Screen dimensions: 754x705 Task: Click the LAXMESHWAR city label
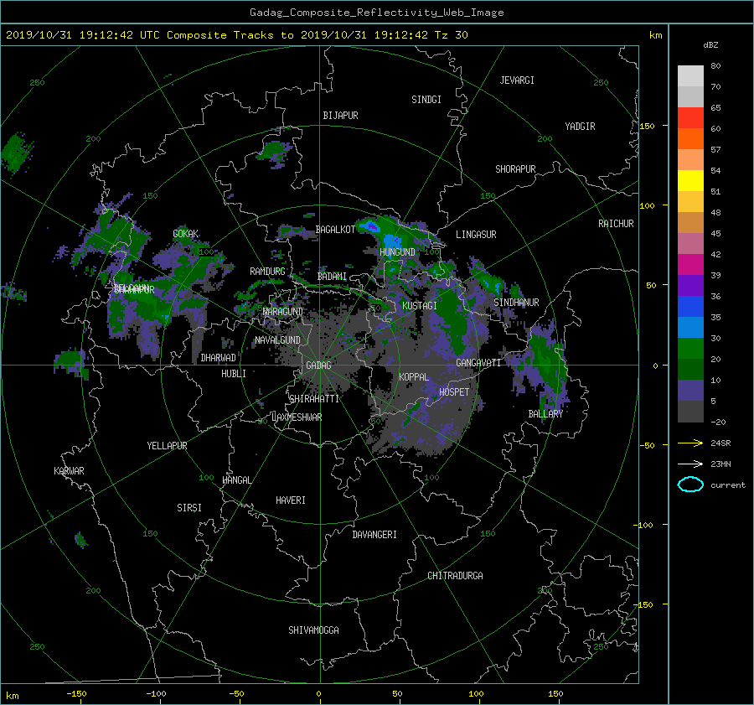click(x=297, y=417)
